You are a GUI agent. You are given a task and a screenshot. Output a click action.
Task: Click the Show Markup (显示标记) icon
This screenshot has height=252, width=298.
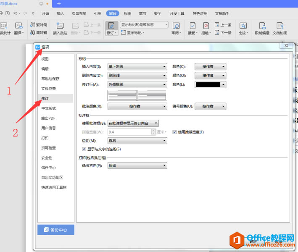(123, 32)
